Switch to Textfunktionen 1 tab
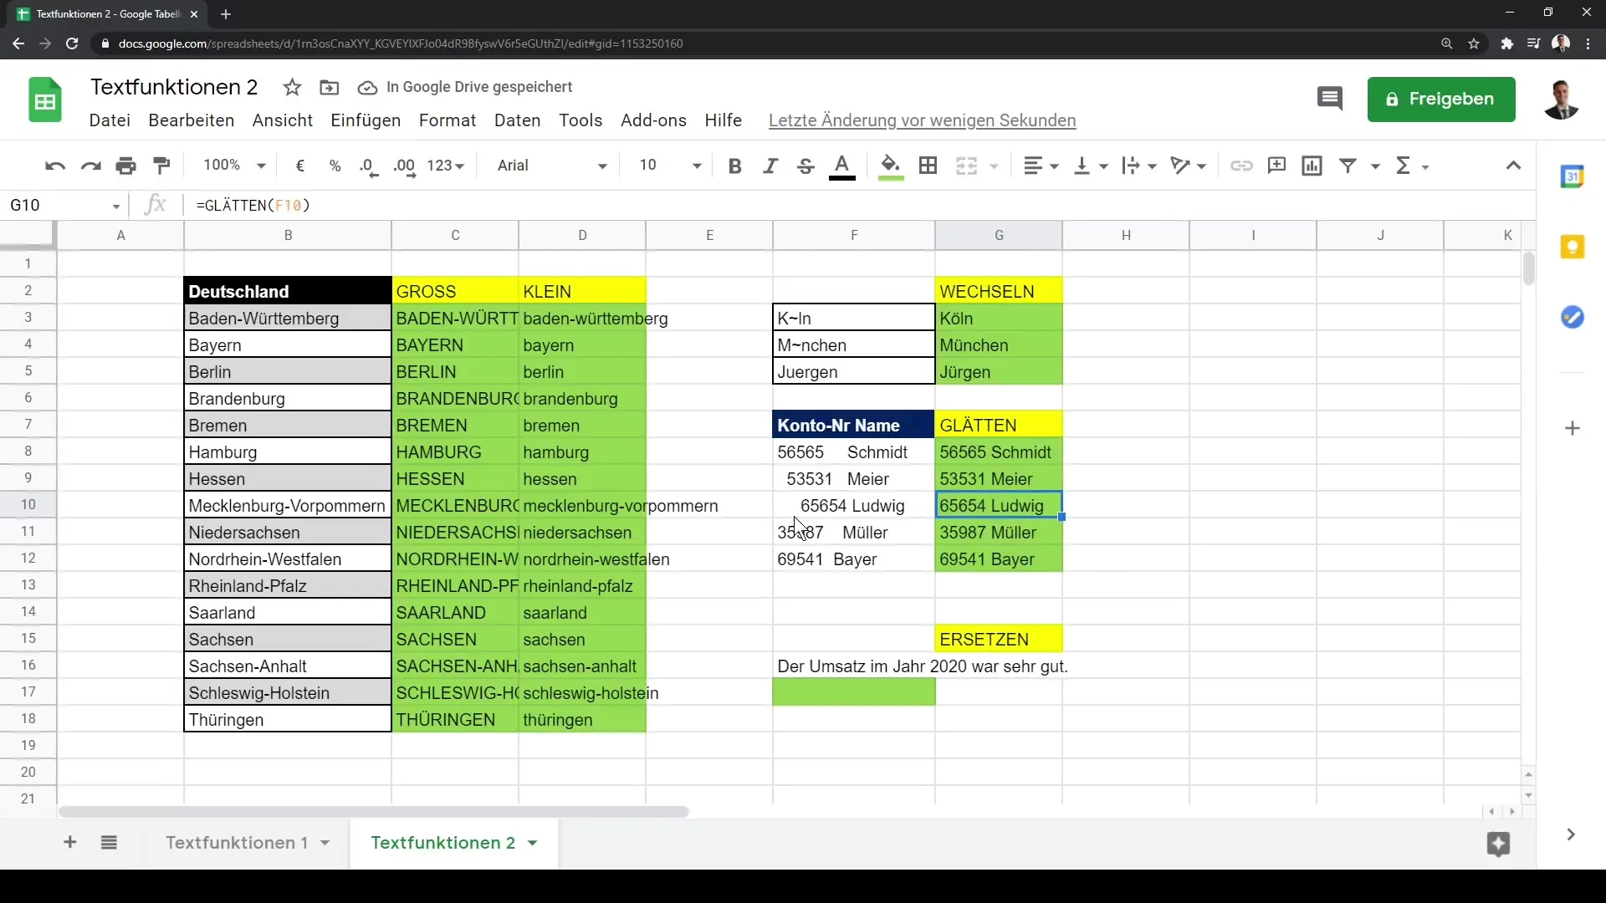This screenshot has width=1606, height=903. (x=237, y=843)
